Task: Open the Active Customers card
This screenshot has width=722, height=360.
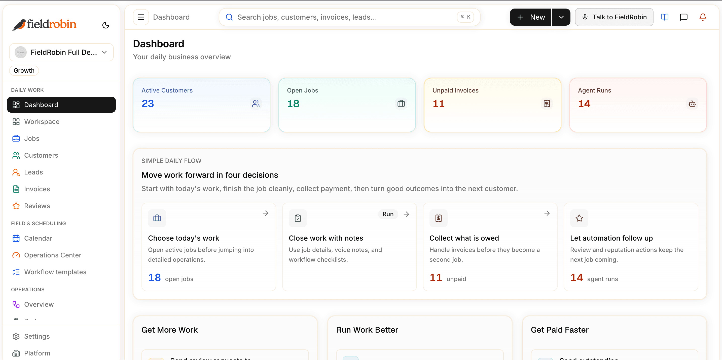Action: click(x=202, y=105)
